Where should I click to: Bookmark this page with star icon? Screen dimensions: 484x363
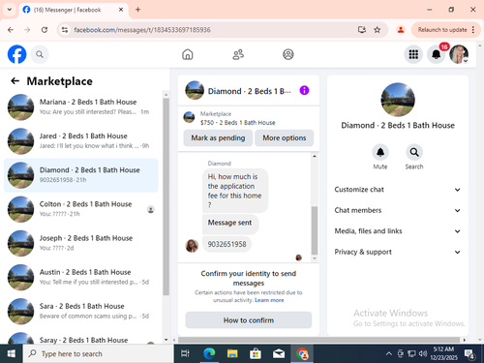[x=377, y=30]
